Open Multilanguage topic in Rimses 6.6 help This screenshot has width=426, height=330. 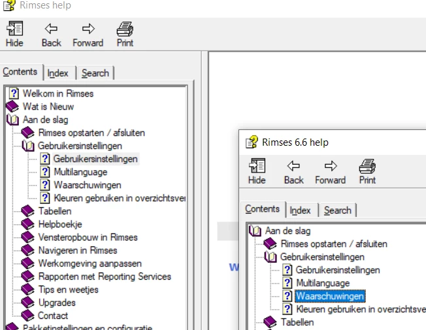323,283
